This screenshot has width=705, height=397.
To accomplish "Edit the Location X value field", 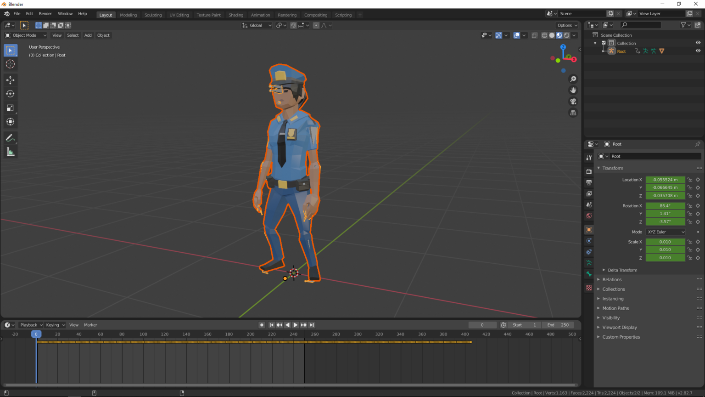I will point(665,180).
